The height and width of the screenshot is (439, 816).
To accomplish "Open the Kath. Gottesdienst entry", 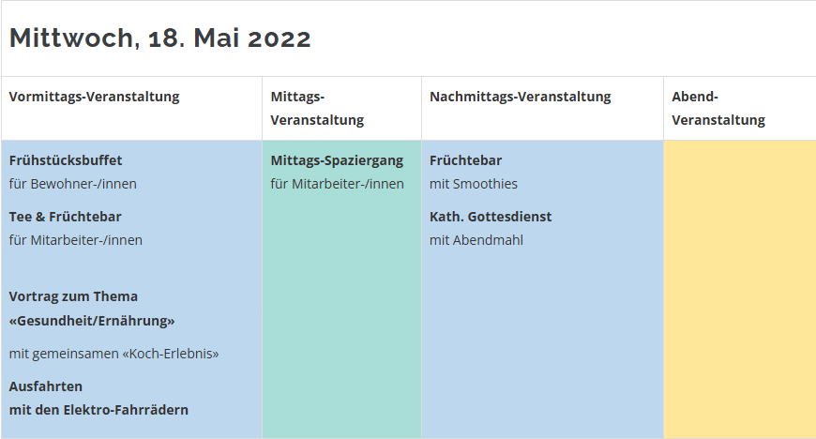I will tap(491, 217).
